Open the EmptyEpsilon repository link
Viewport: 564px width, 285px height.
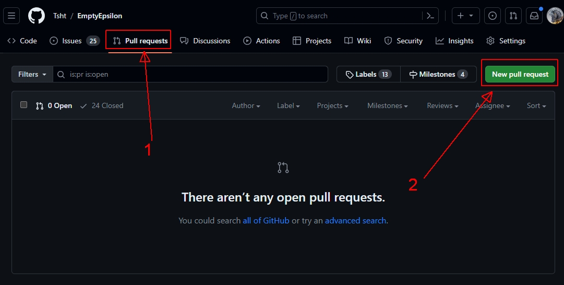100,16
